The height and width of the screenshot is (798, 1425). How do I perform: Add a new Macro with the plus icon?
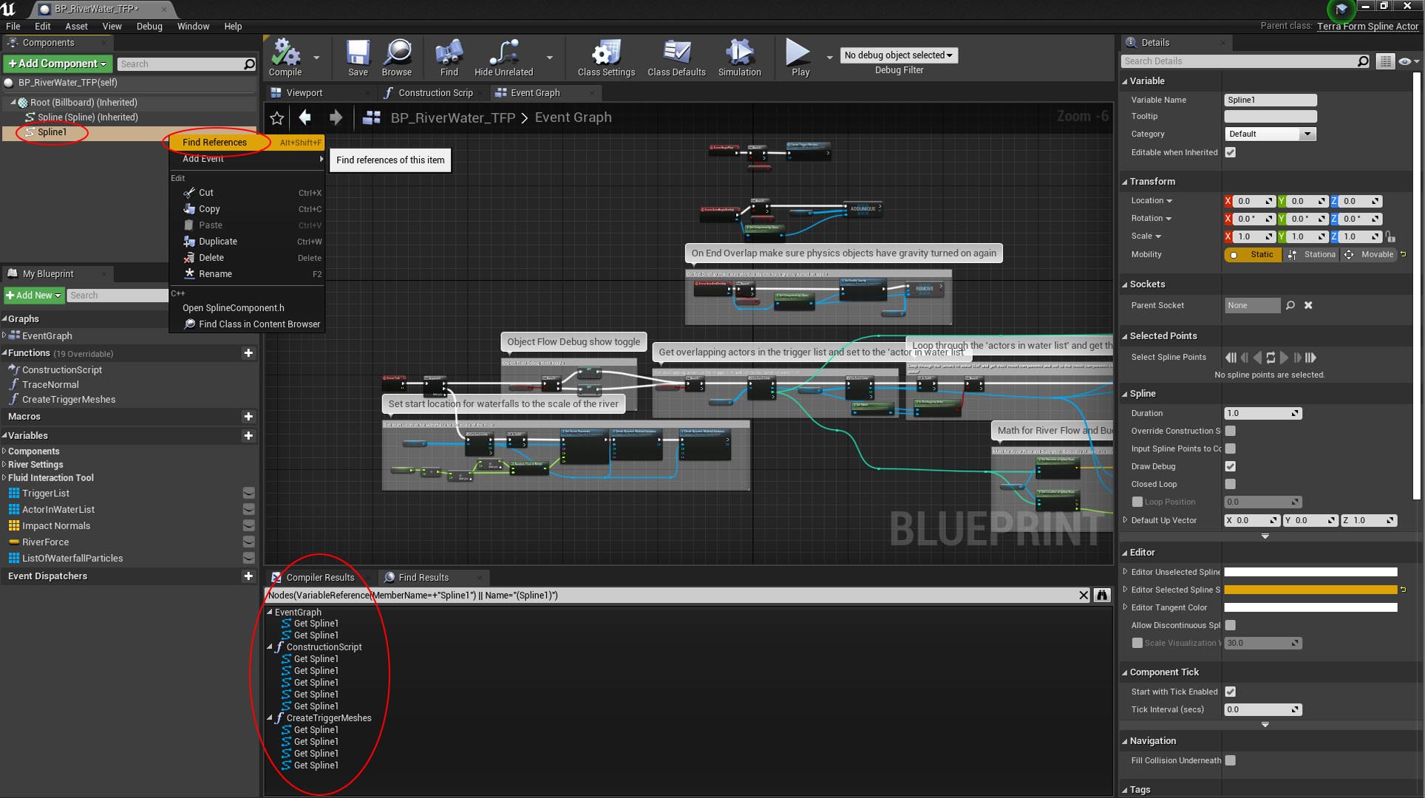[248, 417]
